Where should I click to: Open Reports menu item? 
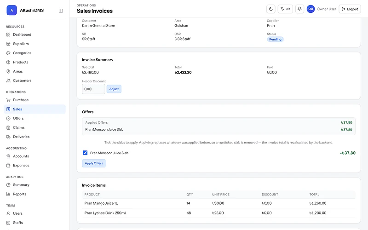coord(34,194)
